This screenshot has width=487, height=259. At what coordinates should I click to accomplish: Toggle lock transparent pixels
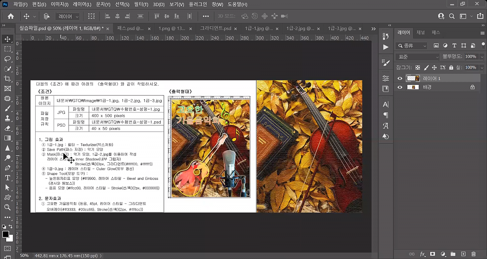tap(418, 67)
